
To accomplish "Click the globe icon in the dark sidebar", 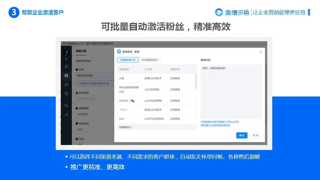I will [x=66, y=66].
